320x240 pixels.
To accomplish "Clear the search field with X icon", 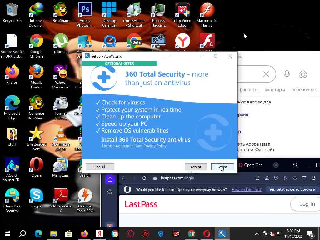I will pyautogui.click(x=266, y=74).
